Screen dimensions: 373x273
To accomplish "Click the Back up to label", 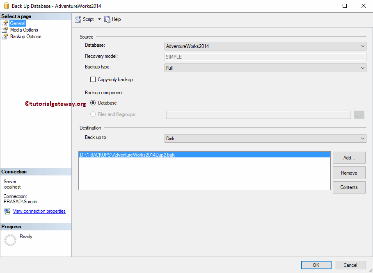I will 96,137.
